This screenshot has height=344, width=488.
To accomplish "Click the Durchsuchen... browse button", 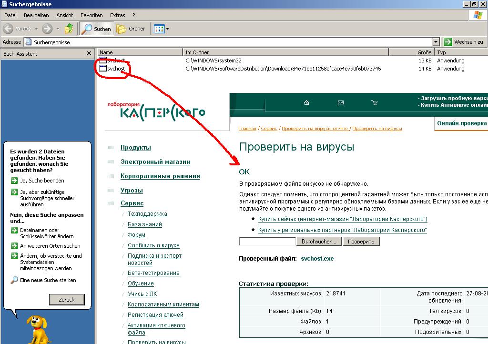I will click(319, 242).
